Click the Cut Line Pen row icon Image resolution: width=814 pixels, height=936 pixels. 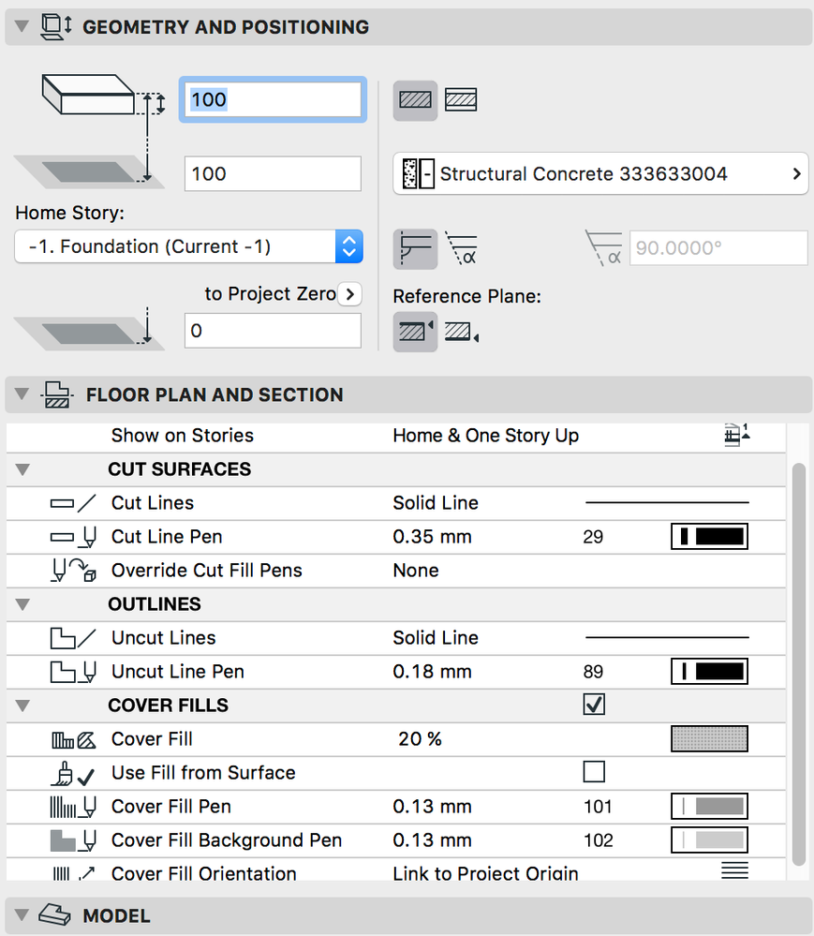click(x=73, y=536)
